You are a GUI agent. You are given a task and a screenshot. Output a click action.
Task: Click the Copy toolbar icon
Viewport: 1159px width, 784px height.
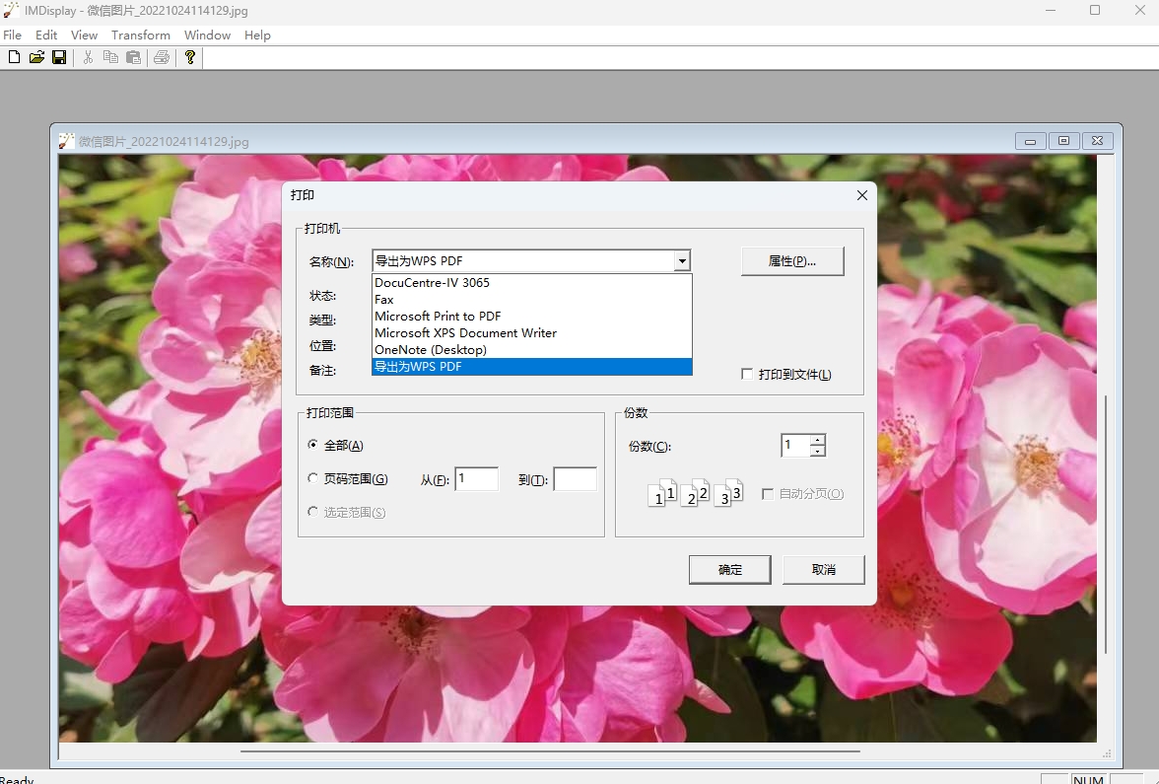(110, 57)
